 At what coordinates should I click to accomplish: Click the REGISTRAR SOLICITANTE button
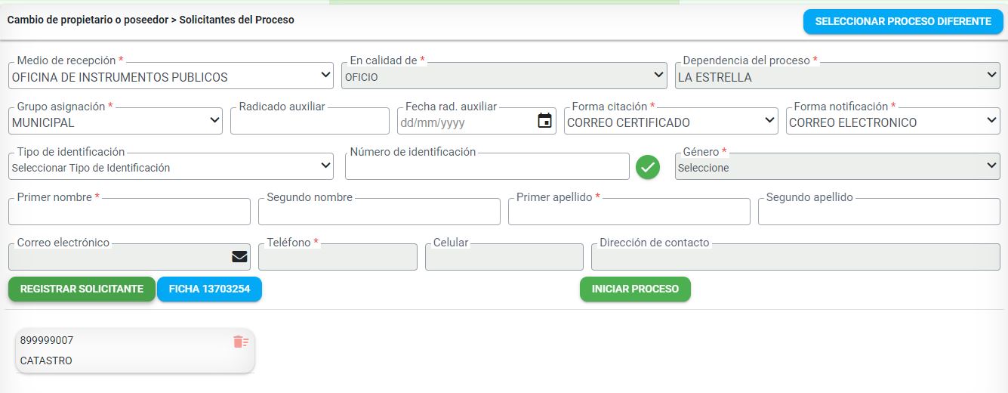82,289
